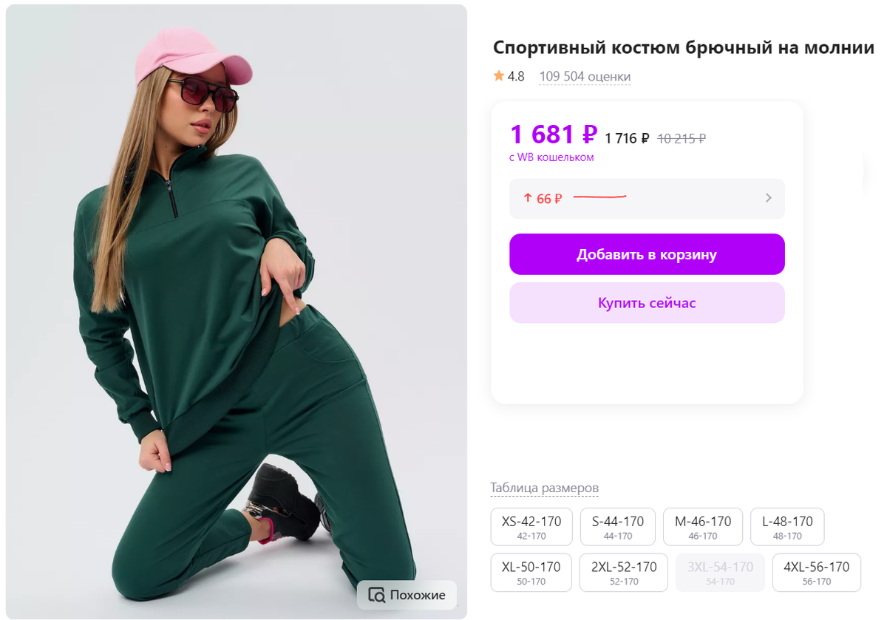The height and width of the screenshot is (620, 887).
Task: Select size 2XL-52-170
Action: 623,572
